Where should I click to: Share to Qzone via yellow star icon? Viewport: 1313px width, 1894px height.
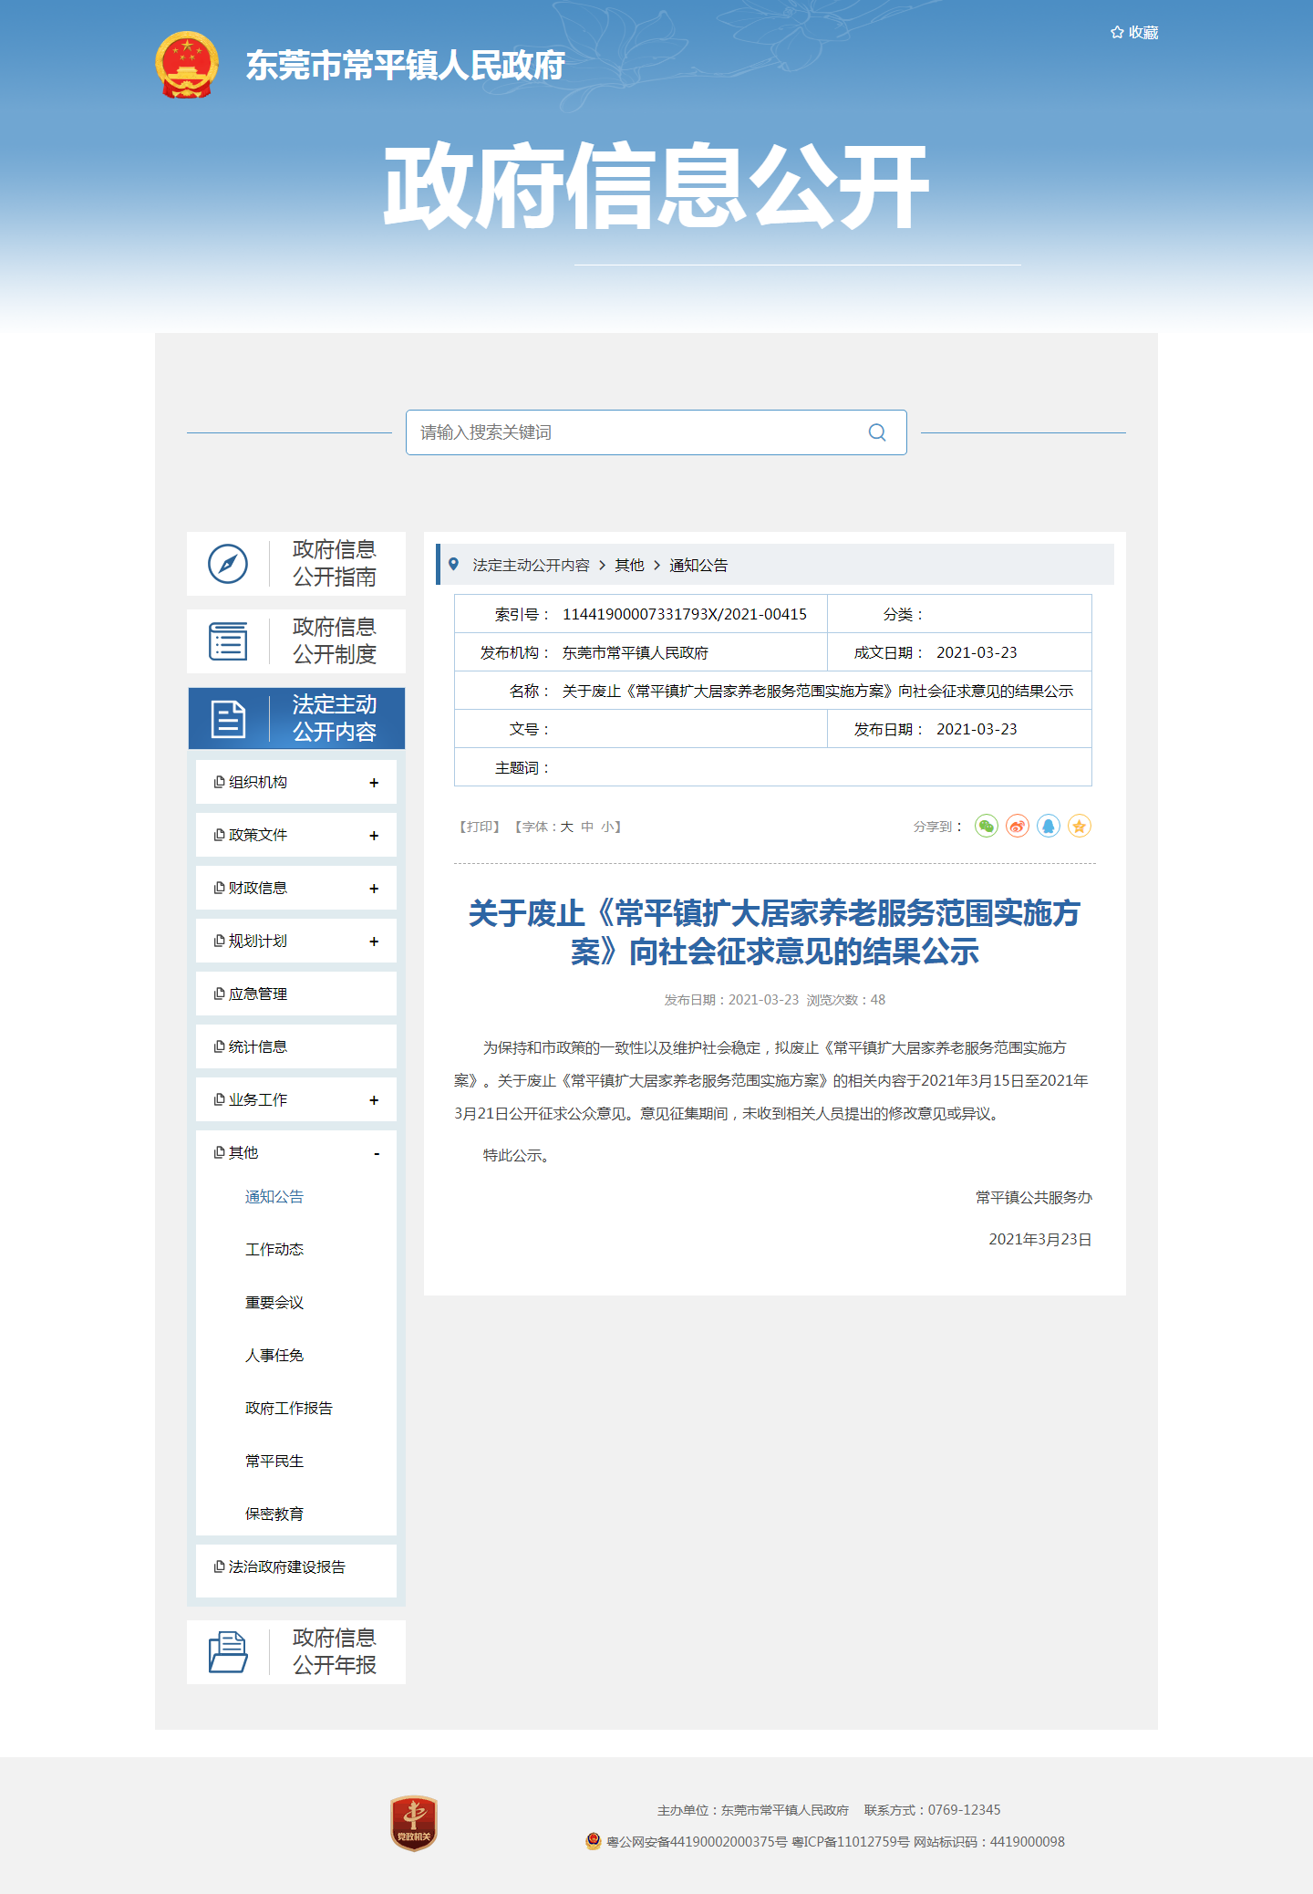click(1080, 827)
